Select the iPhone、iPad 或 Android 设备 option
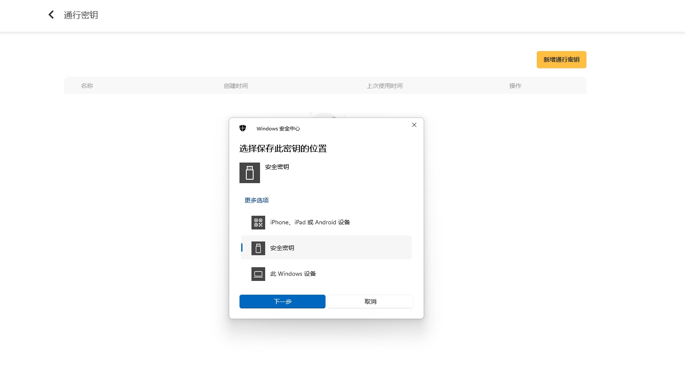Image resolution: width=685 pixels, height=371 pixels. coord(310,222)
